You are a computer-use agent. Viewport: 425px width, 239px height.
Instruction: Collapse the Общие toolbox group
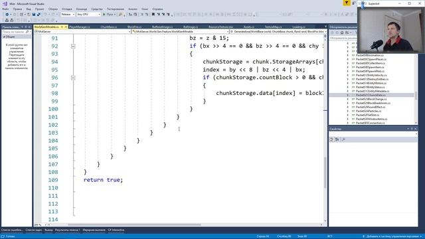4,37
